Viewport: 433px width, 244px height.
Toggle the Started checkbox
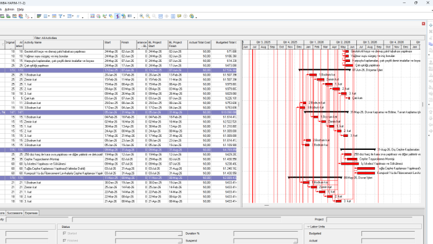pos(64,233)
